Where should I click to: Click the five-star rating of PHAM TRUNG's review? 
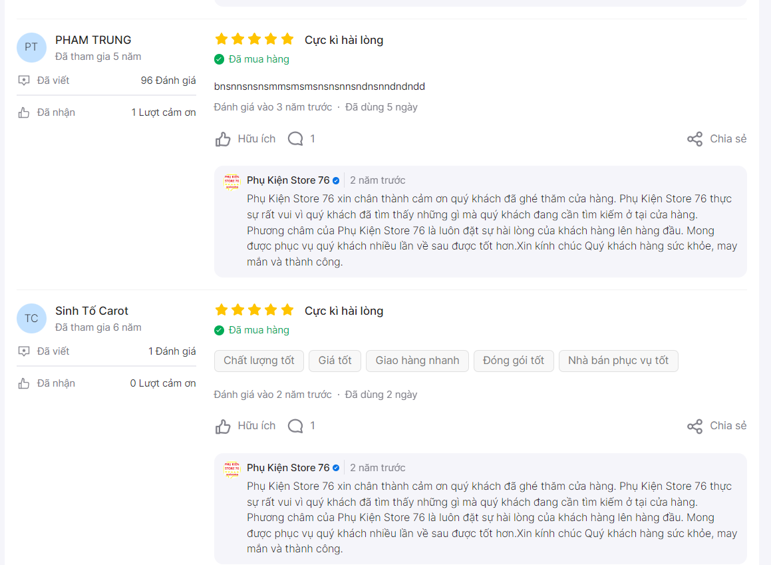coord(255,39)
